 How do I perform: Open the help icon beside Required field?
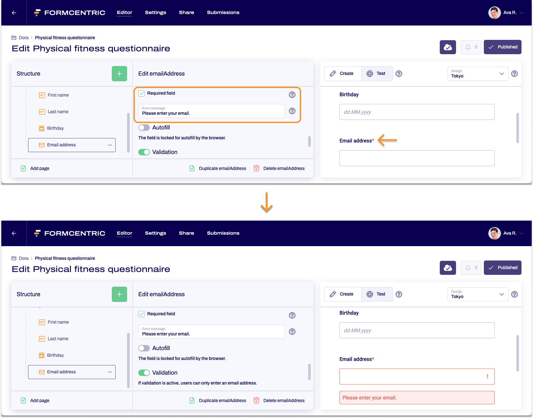(x=292, y=94)
